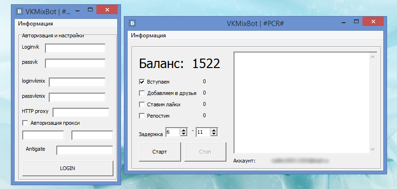This screenshot has width=397, height=189.
Task: Enable the Добавляем в друзья checkbox
Action: pyautogui.click(x=142, y=93)
